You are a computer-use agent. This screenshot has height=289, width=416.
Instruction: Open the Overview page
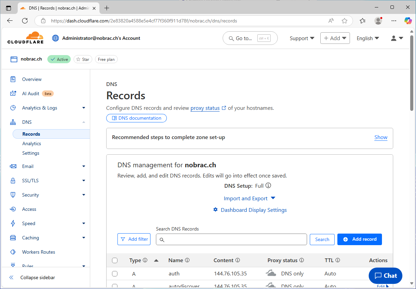point(32,79)
